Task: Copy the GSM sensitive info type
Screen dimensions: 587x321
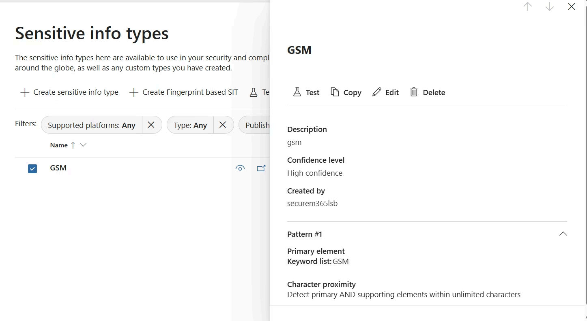Action: (346, 92)
